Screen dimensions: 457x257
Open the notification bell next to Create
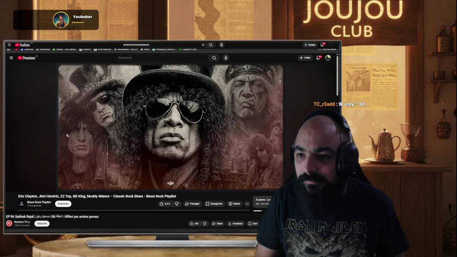coord(322,45)
